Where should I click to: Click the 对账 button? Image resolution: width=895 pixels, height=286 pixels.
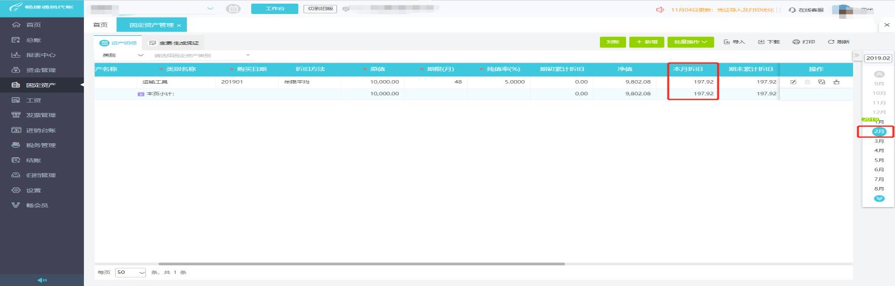(613, 42)
